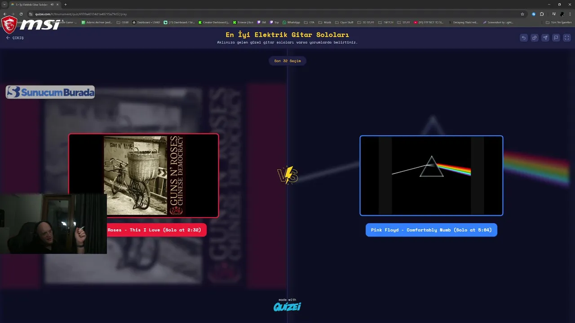Open Dashboard • LIVAD bookmark
Image resolution: width=575 pixels, height=323 pixels.
tap(146, 22)
